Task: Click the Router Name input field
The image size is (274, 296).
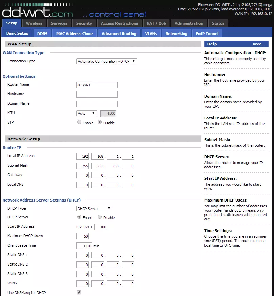Action: pyautogui.click(x=97, y=85)
